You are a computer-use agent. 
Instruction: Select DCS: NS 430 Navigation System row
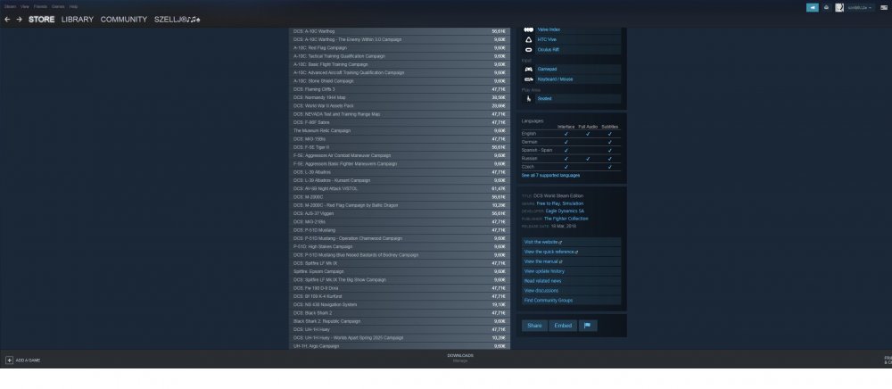pyautogui.click(x=400, y=304)
